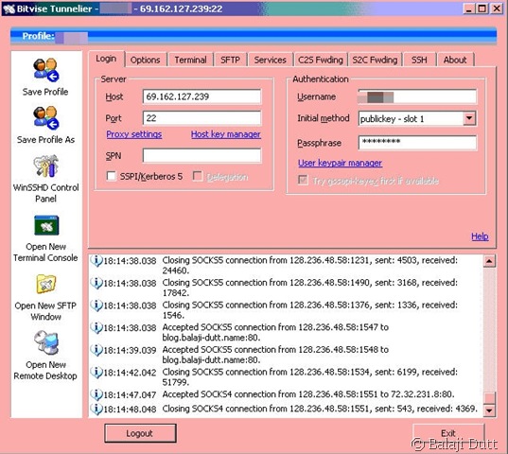The height and width of the screenshot is (454, 508).
Task: Click log scrollbar up arrow
Action: tap(489, 261)
